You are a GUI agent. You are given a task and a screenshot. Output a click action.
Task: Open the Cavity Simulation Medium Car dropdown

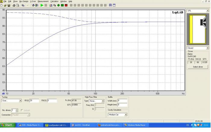pyautogui.click(x=118, y=115)
